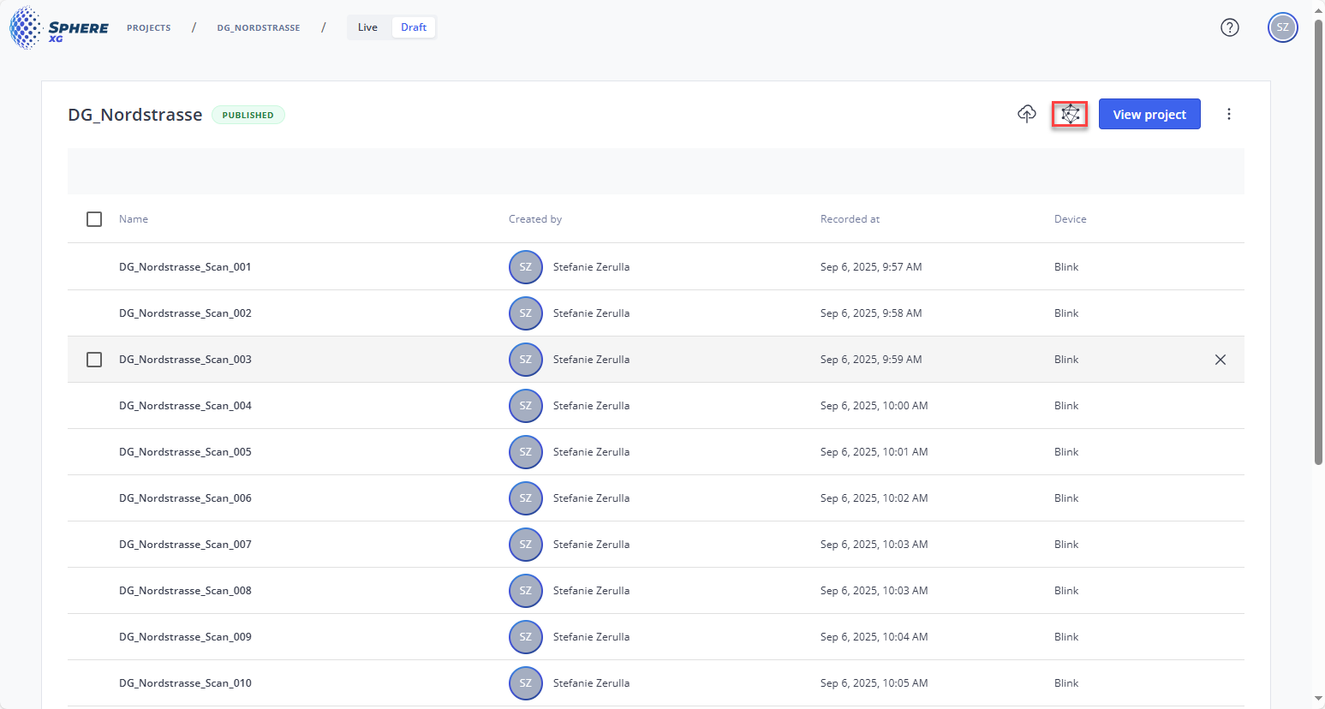Switch to the Live tab
Image resolution: width=1325 pixels, height=709 pixels.
point(367,27)
